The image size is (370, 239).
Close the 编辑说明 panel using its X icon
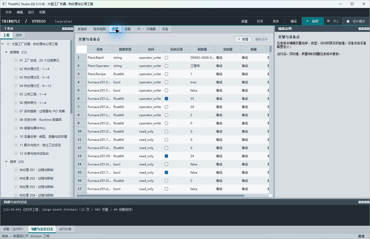(367, 29)
